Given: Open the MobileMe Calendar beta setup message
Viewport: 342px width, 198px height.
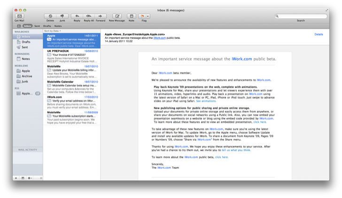Looking at the screenshot, I should (72, 87).
